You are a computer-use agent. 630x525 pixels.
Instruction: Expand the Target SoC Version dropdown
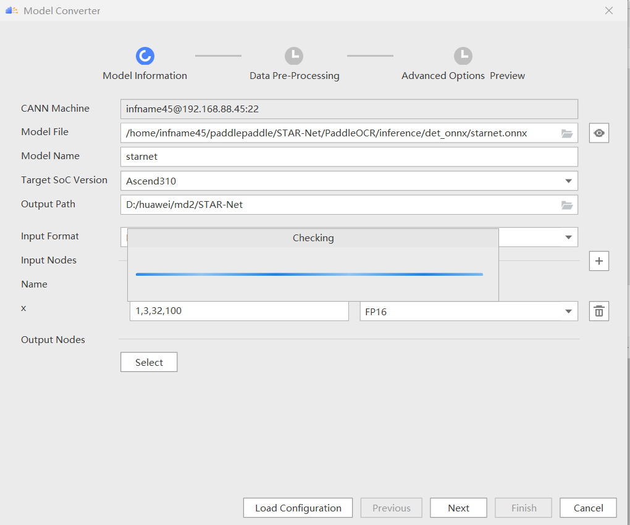click(x=568, y=181)
